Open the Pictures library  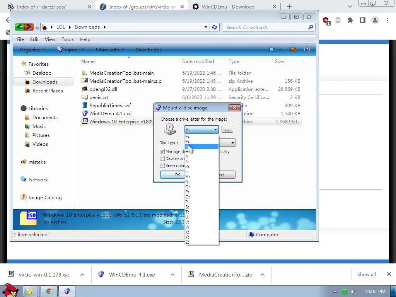point(41,135)
